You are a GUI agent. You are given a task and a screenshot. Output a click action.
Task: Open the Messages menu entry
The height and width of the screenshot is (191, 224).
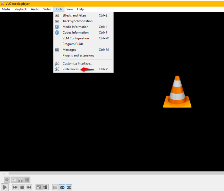(84, 50)
